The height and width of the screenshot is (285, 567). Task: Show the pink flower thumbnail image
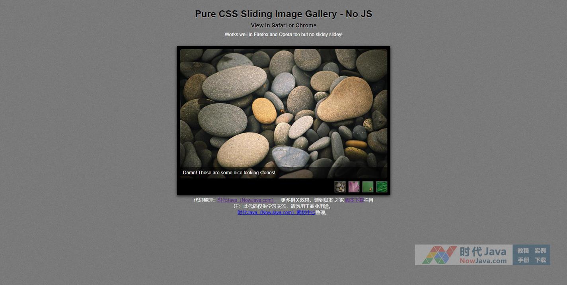[354, 187]
